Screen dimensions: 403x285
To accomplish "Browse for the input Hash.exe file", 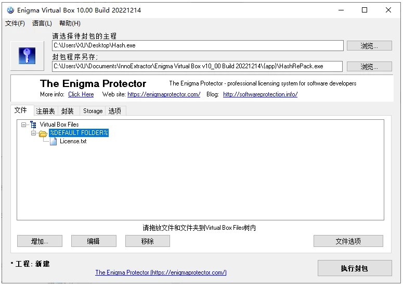I will click(x=369, y=46).
